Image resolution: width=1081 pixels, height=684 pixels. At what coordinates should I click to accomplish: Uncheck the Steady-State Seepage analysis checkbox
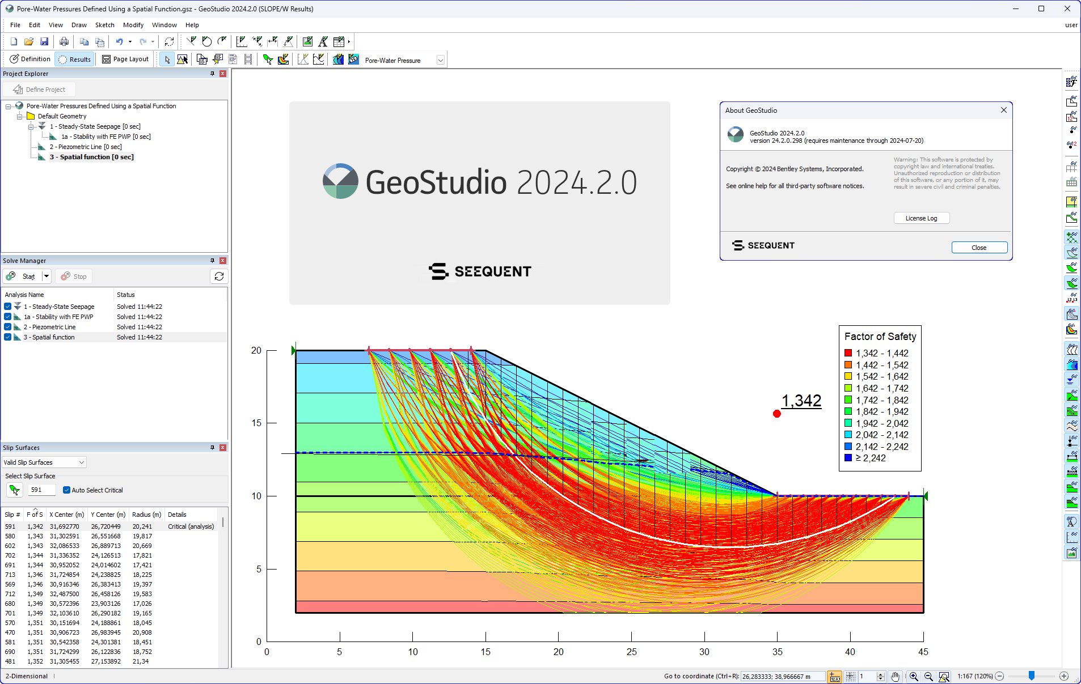pyautogui.click(x=8, y=307)
